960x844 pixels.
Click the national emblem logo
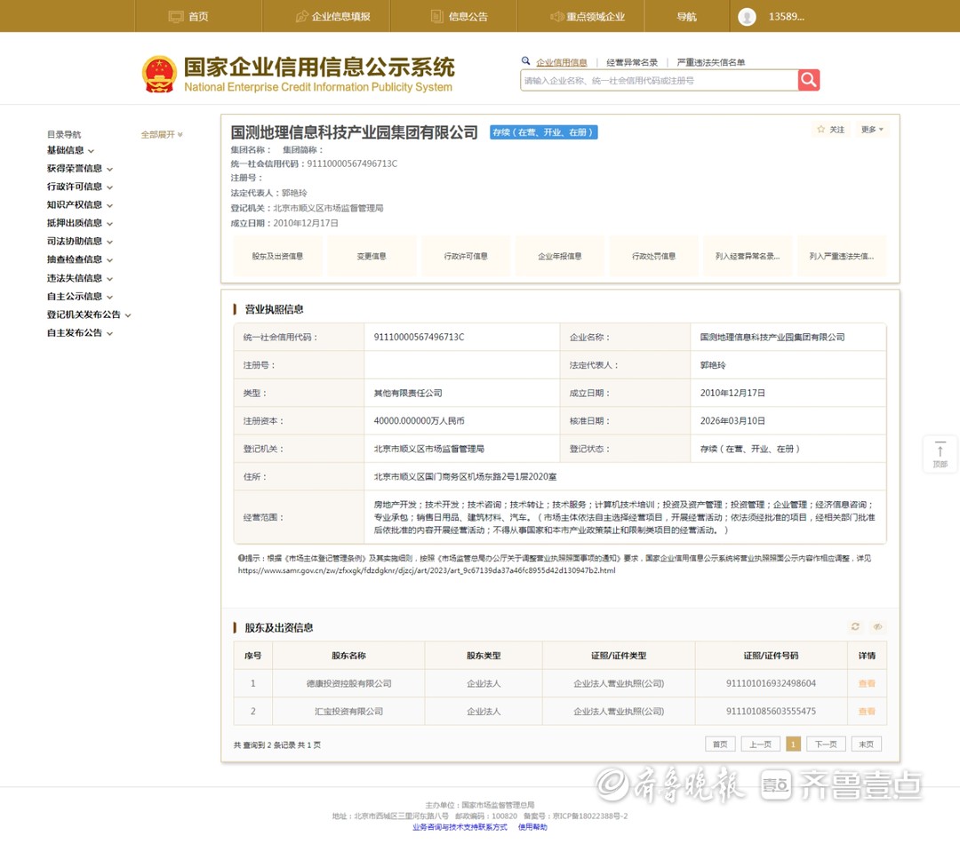[159, 75]
